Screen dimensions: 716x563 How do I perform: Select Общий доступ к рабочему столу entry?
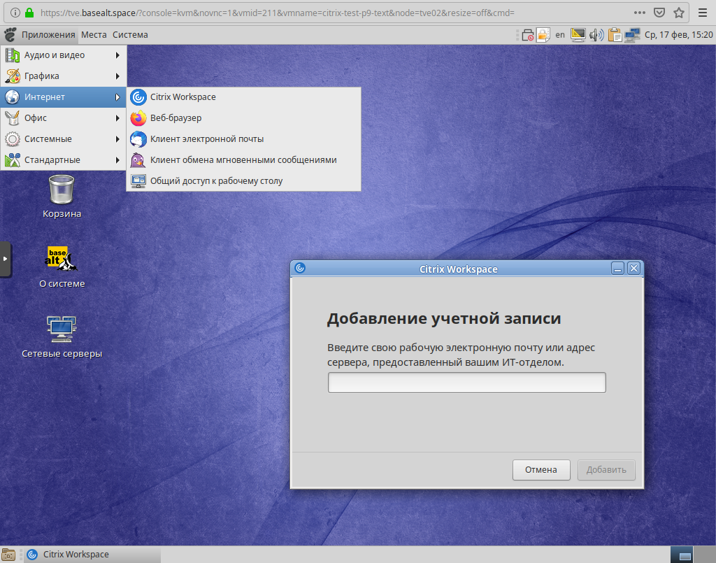point(243,181)
